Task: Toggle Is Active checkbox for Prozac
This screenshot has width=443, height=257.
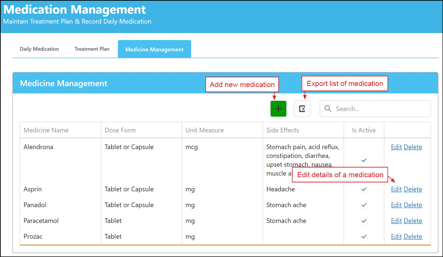Action: (x=364, y=237)
